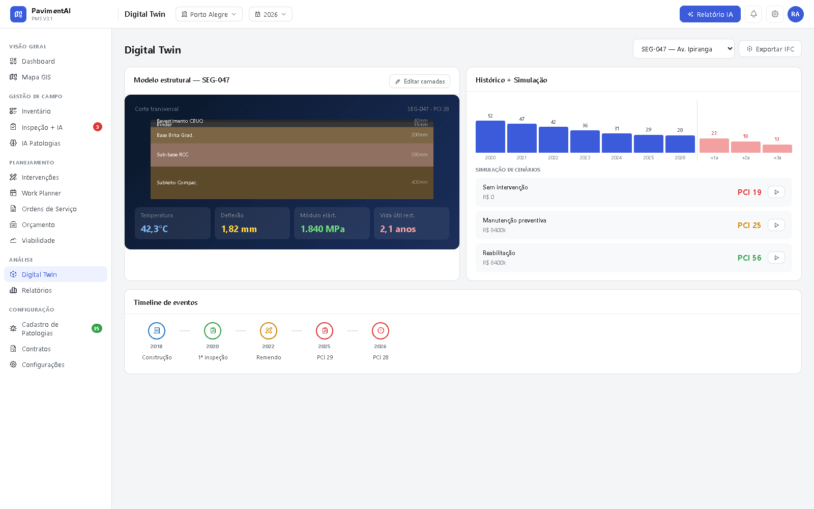Click the PavimentAI logo icon

coord(18,14)
